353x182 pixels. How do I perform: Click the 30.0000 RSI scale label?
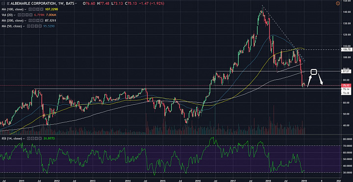point(347,172)
